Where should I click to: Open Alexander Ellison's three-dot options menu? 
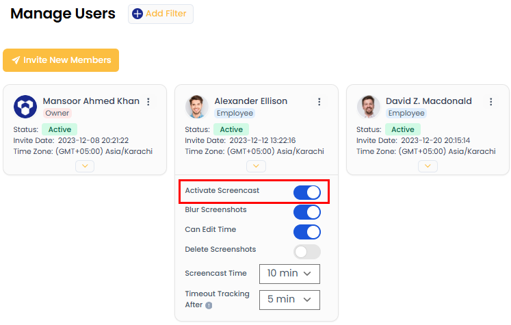pyautogui.click(x=319, y=102)
